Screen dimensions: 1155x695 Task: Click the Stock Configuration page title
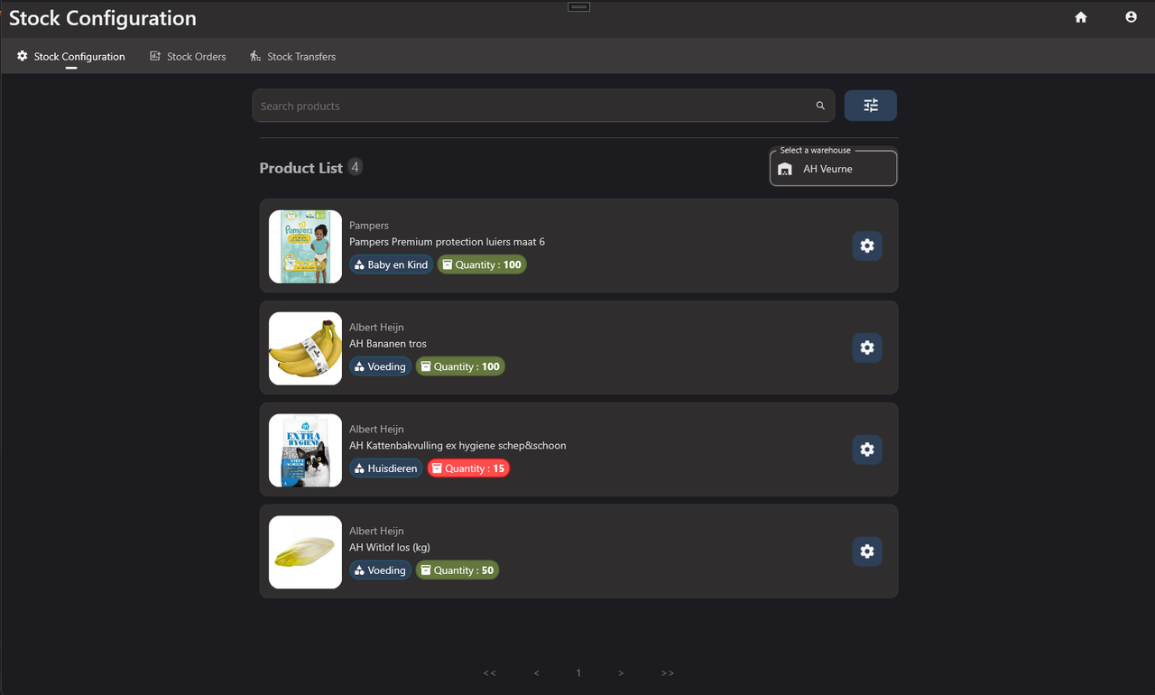coord(102,18)
